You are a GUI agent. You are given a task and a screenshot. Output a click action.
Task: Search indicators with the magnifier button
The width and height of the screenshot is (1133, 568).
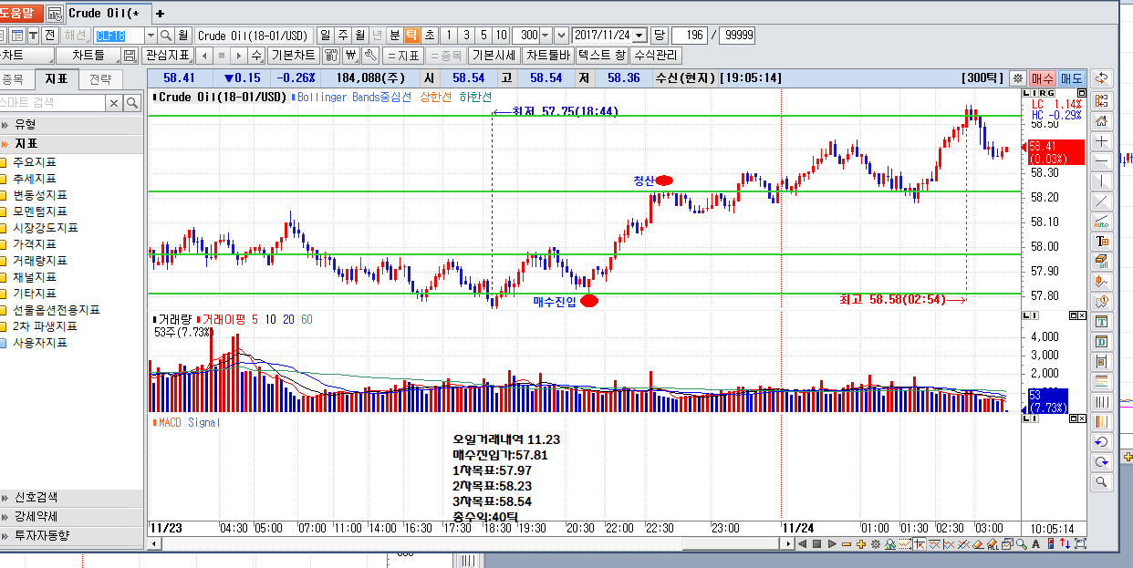[133, 103]
